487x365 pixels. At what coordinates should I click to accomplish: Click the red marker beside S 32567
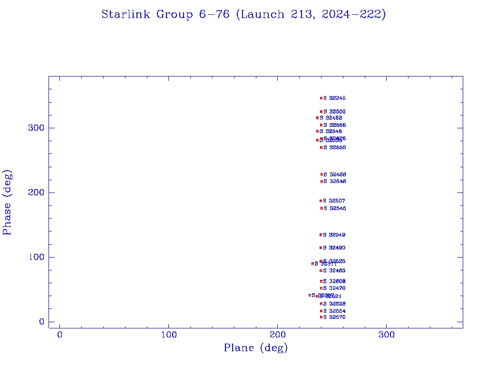click(310, 295)
